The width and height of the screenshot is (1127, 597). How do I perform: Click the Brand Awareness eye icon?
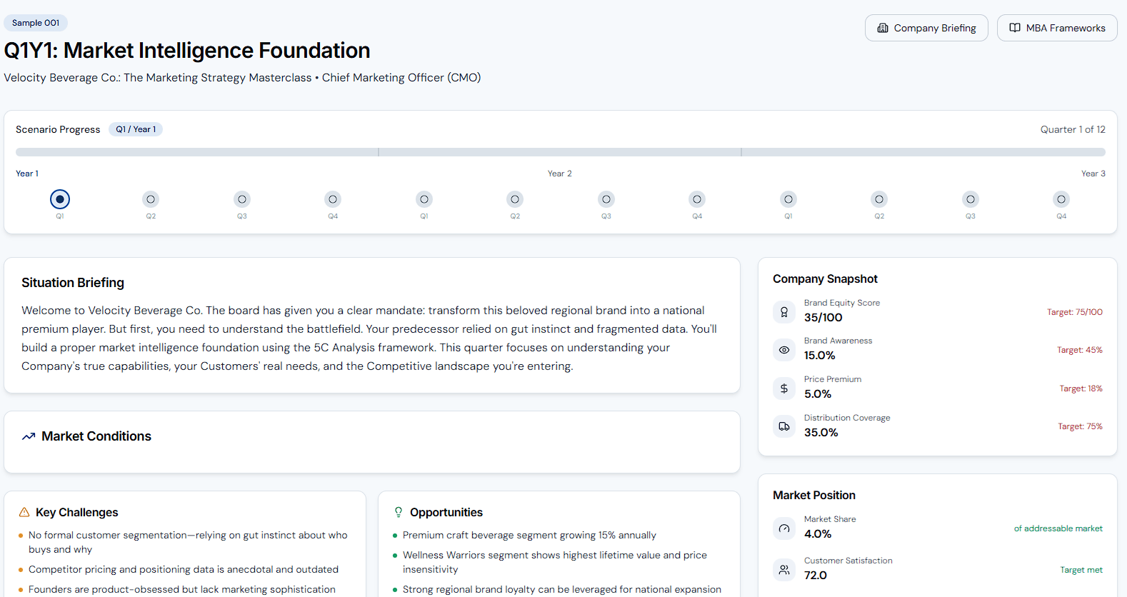click(784, 350)
